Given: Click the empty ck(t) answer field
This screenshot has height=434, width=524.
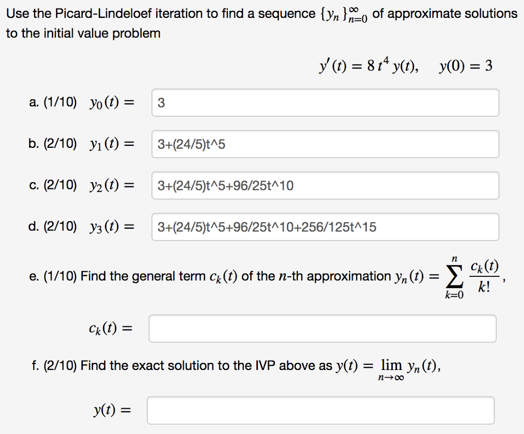Looking at the screenshot, I should (322, 328).
